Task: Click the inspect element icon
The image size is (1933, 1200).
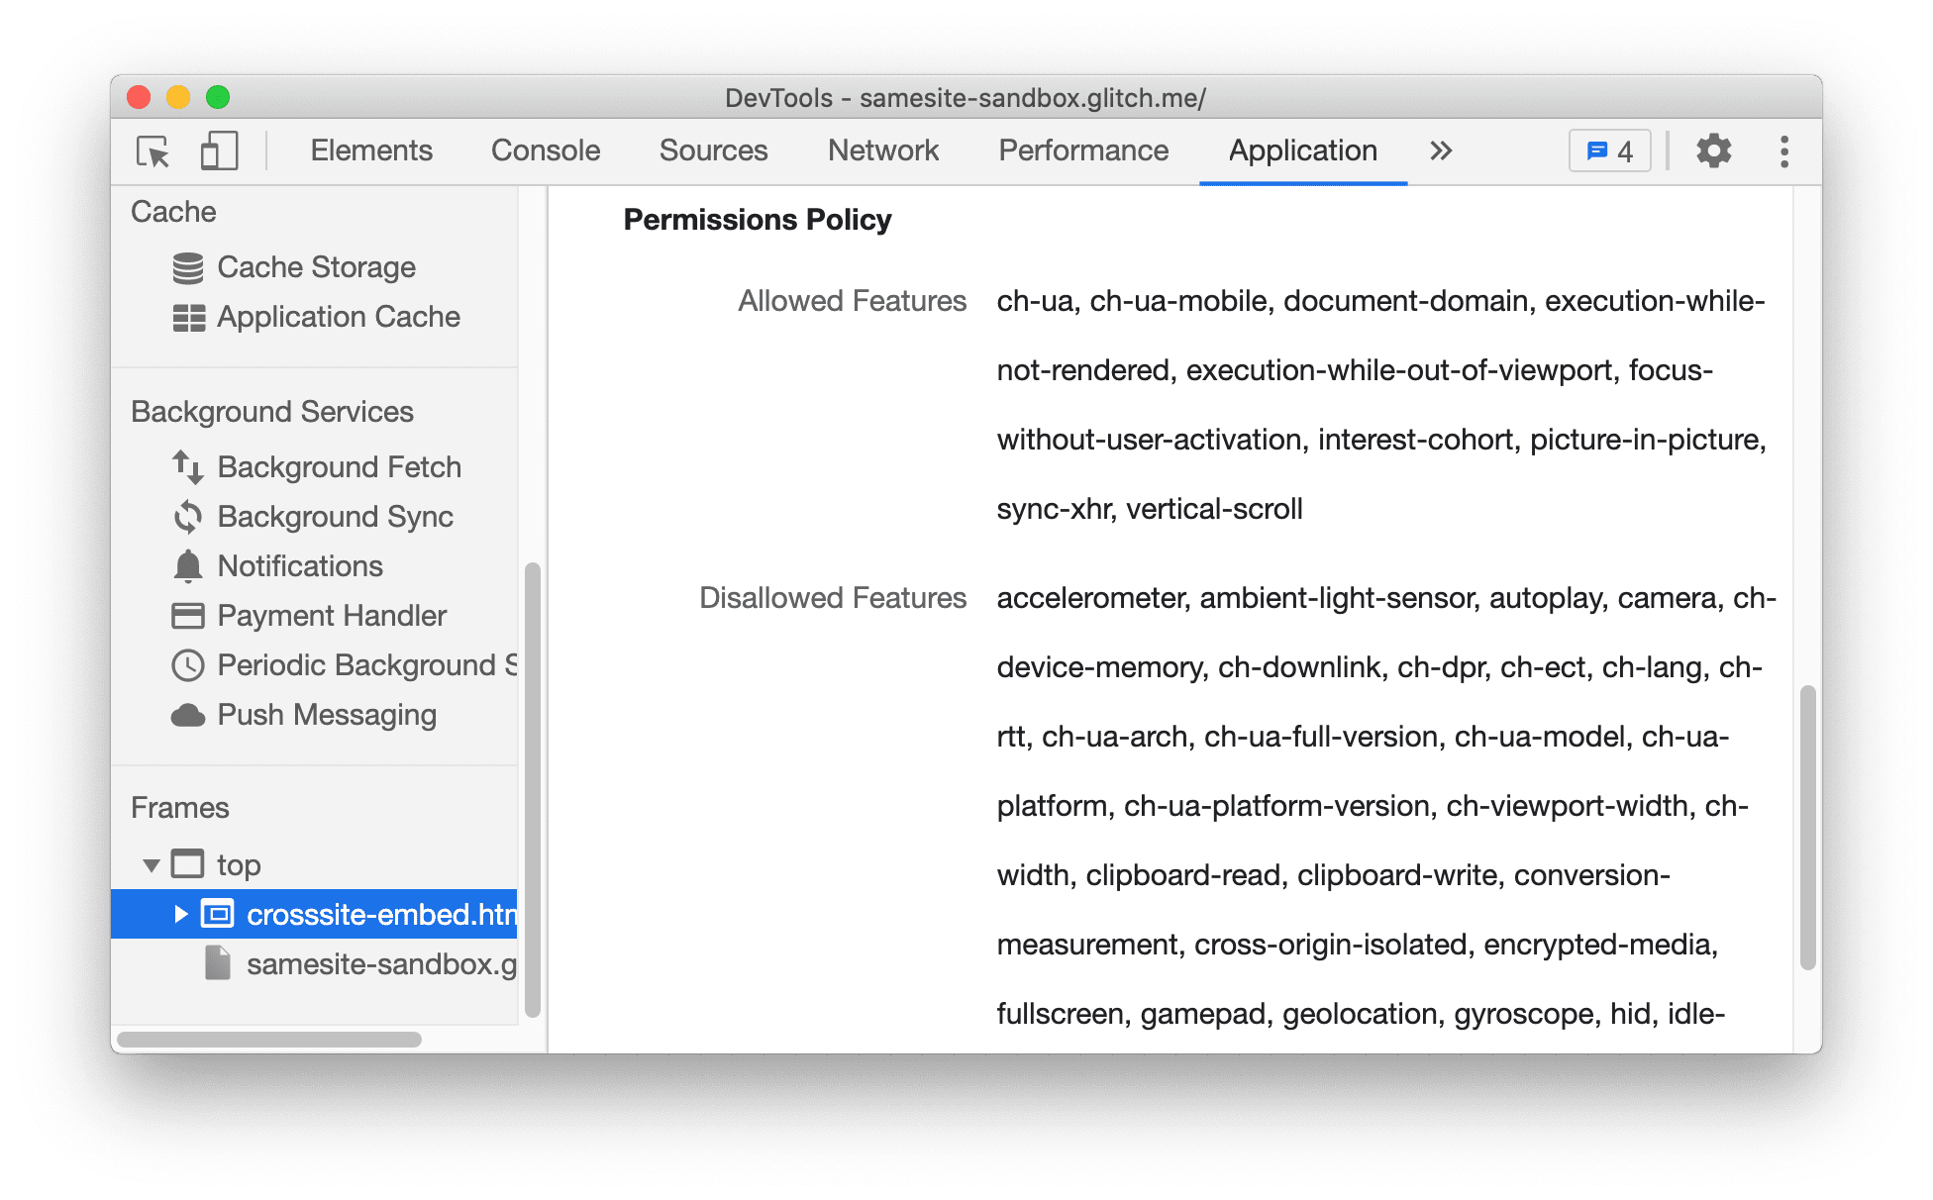Action: 151,150
